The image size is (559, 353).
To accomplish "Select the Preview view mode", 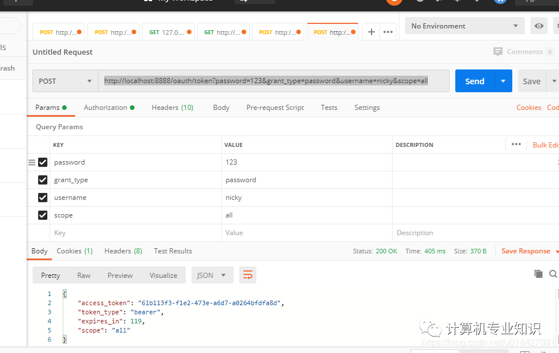I will pos(120,276).
